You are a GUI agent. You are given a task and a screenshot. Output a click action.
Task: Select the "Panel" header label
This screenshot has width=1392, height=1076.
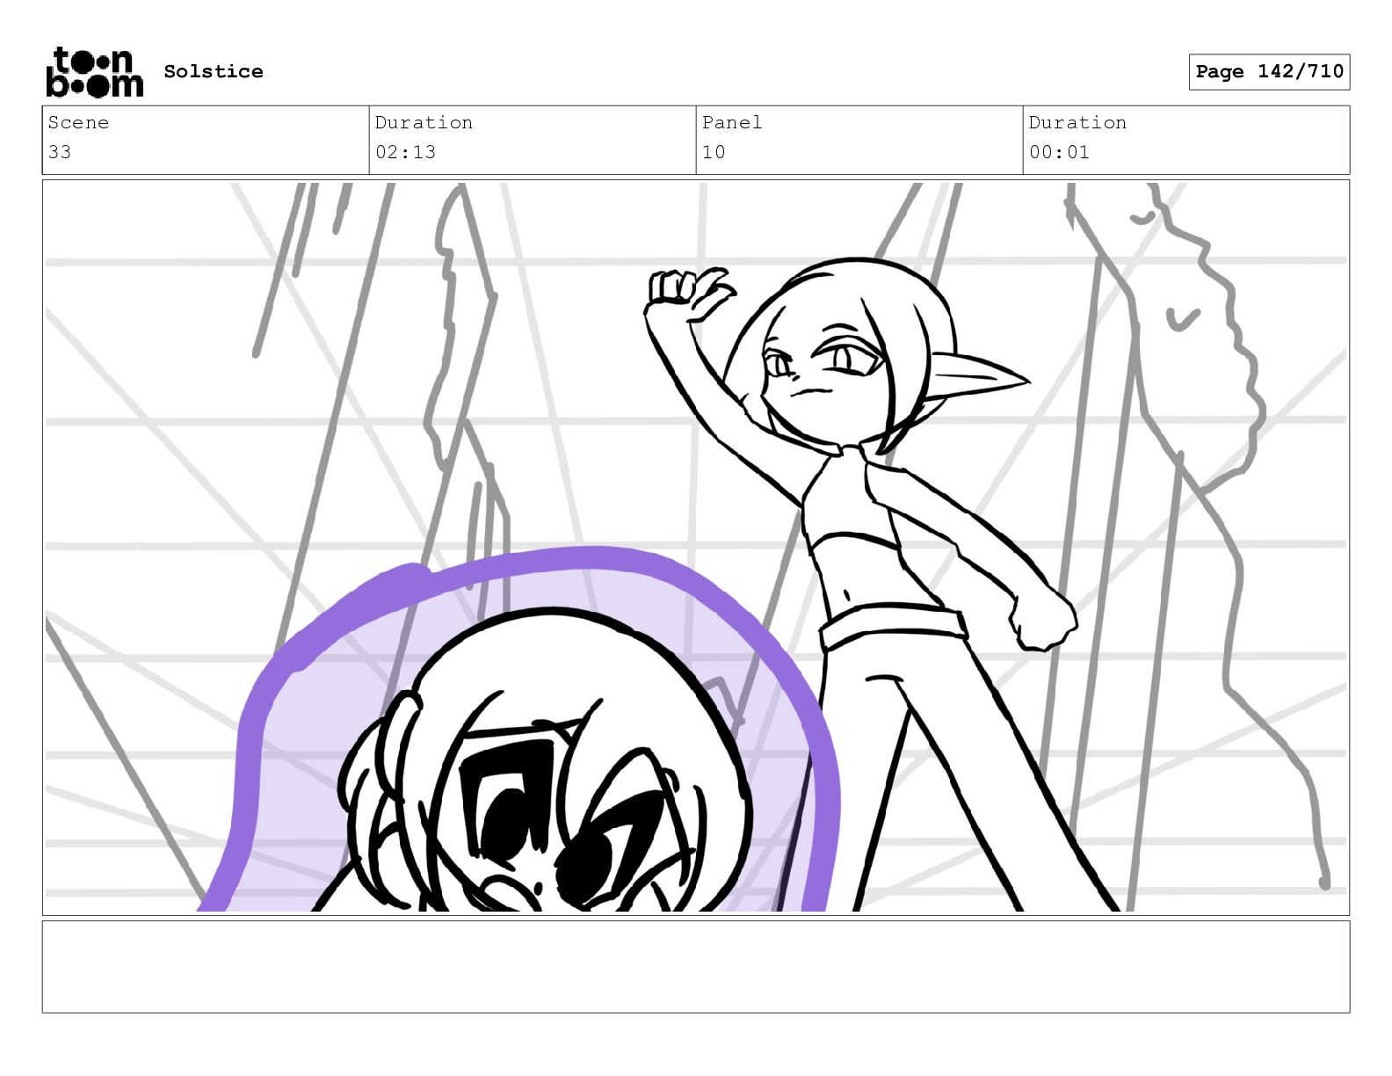(732, 122)
